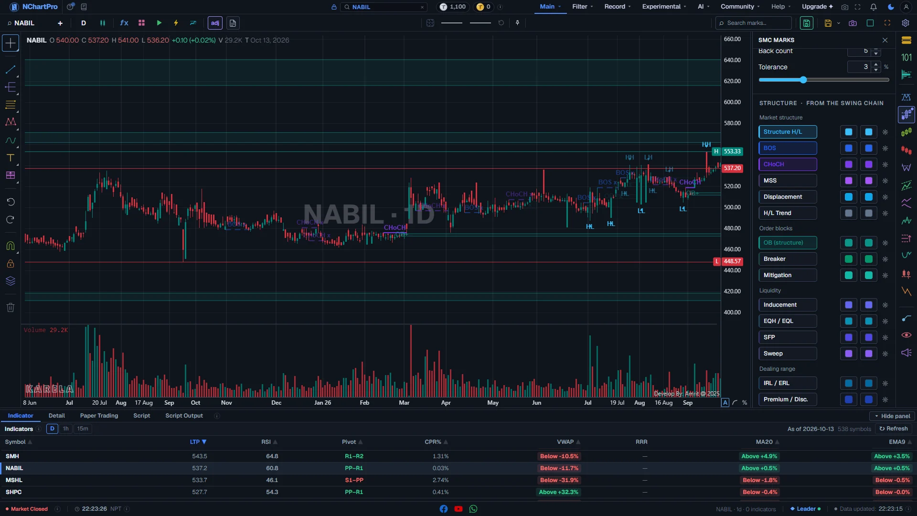Open the Paper Trading tab
The height and width of the screenshot is (516, 917).
pos(99,416)
